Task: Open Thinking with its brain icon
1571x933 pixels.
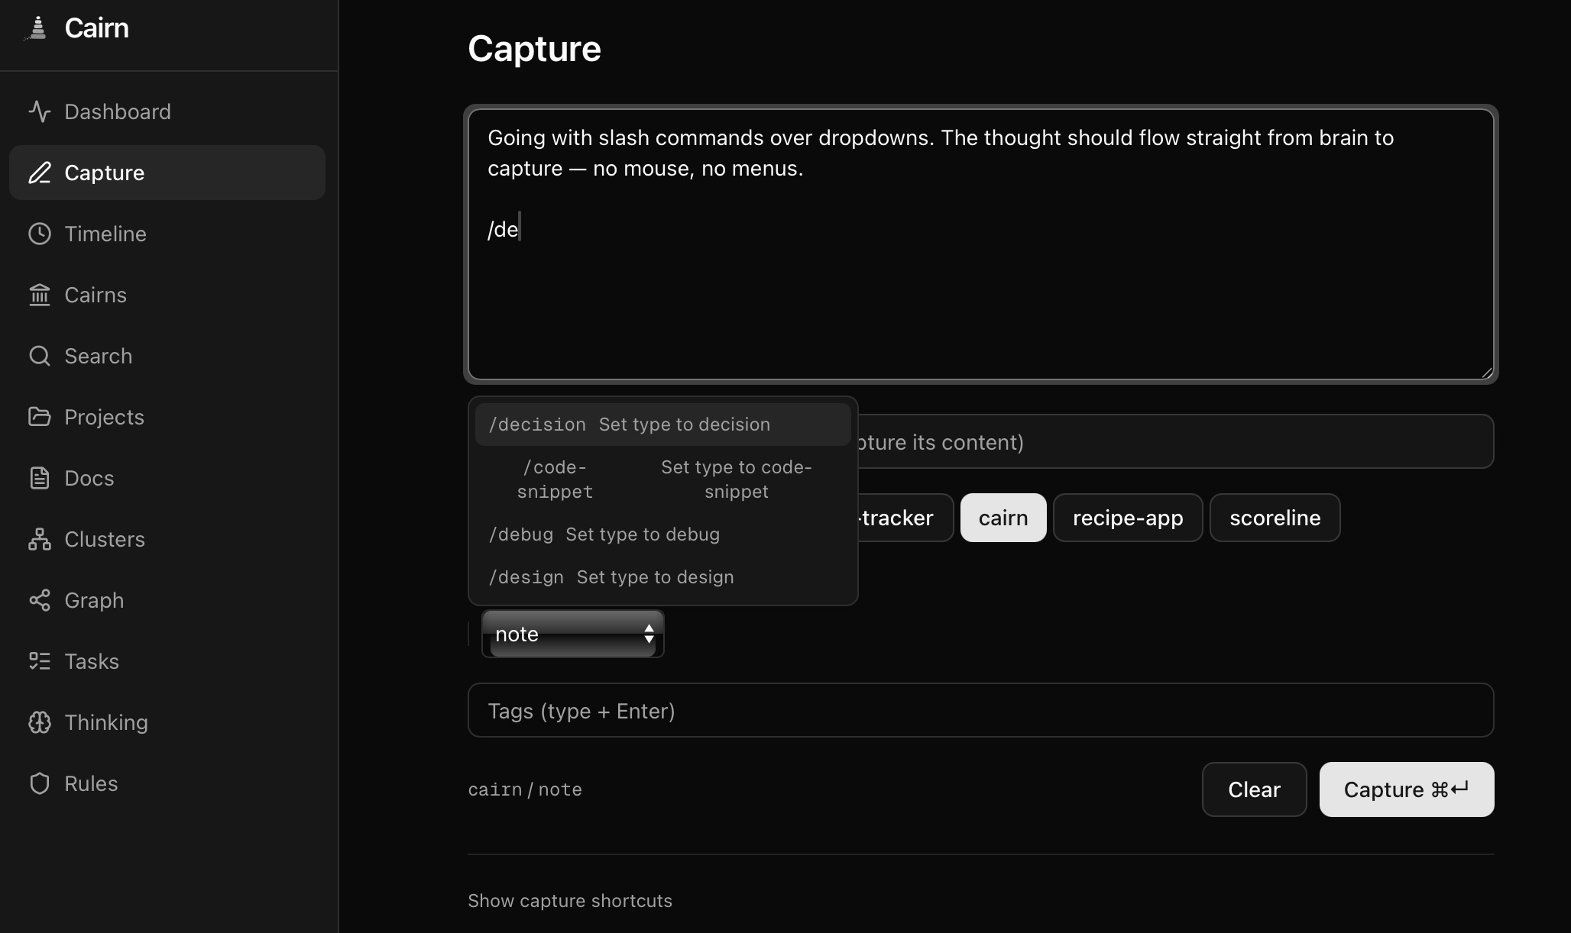Action: (40, 722)
